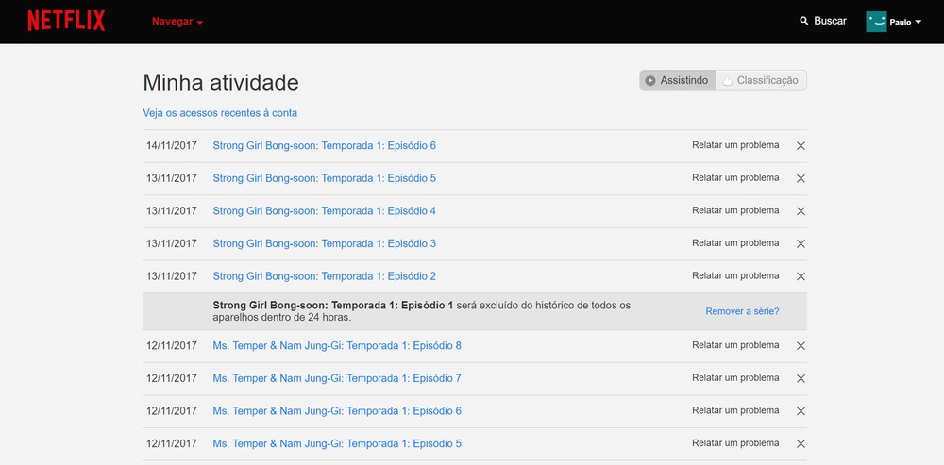This screenshot has height=465, width=944.
Task: Click the Buscar search magnifier icon
Action: pos(803,21)
